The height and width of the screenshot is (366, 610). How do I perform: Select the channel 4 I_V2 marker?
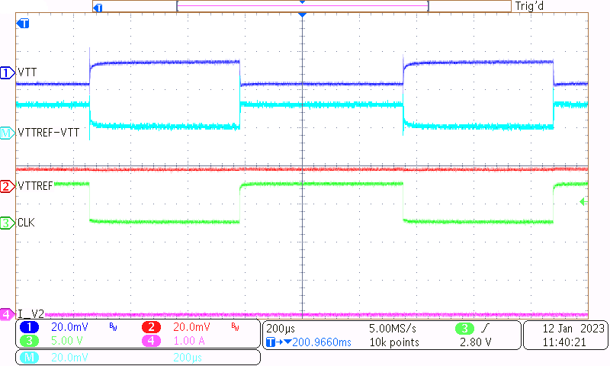(7, 314)
